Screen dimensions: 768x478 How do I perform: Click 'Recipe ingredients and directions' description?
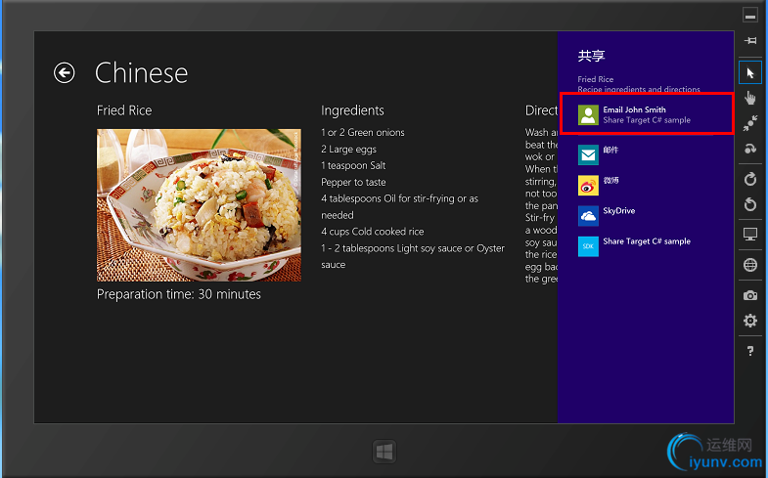click(639, 90)
